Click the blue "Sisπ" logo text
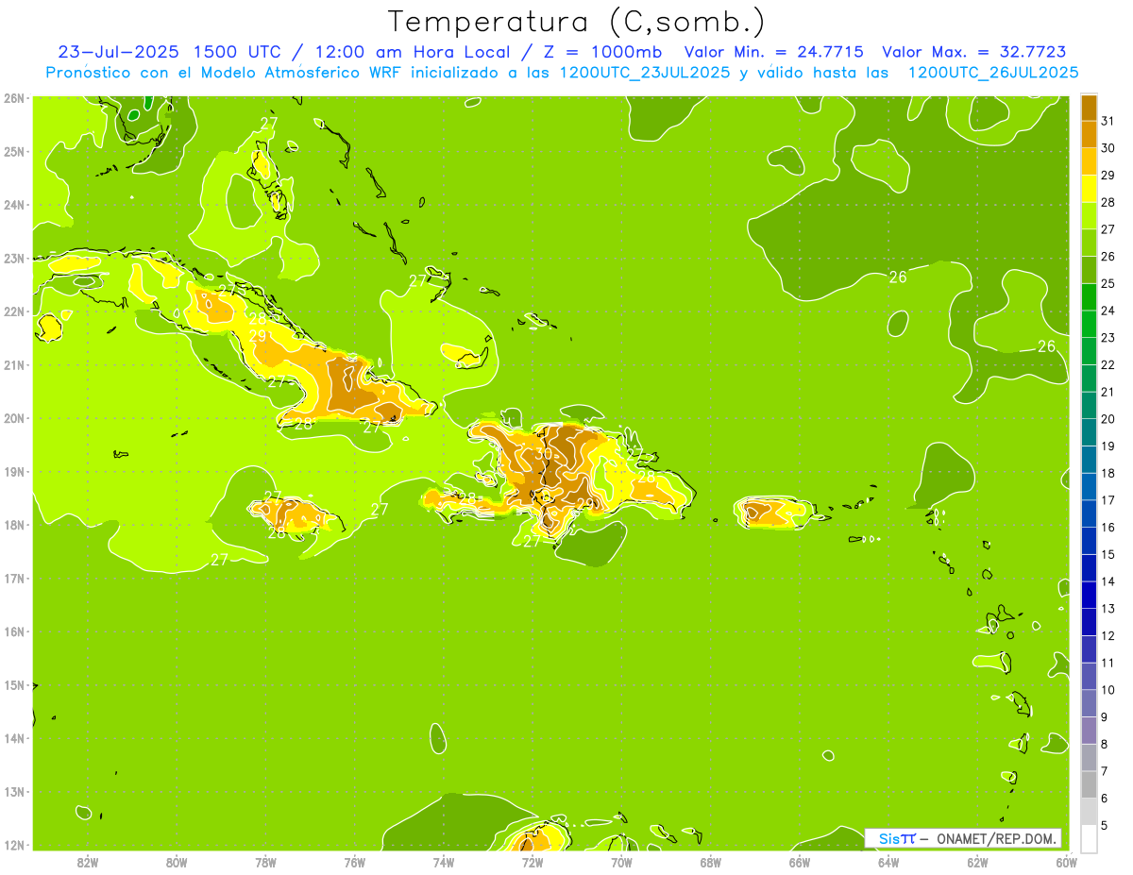Image resolution: width=1133 pixels, height=875 pixels. 896,838
